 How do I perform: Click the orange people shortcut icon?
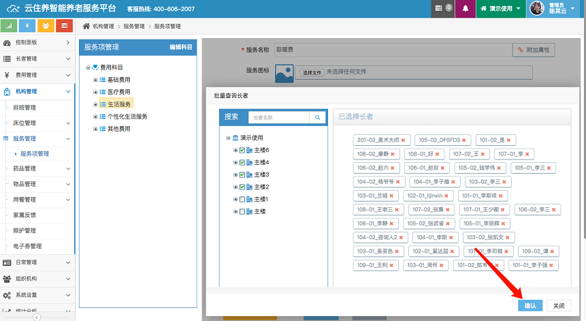point(46,26)
